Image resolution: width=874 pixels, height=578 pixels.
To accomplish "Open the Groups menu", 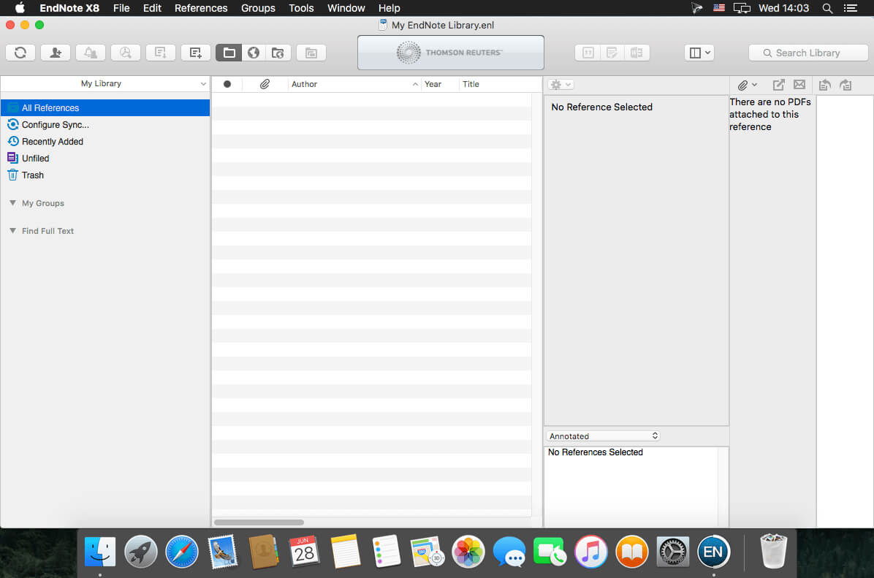I will 258,8.
